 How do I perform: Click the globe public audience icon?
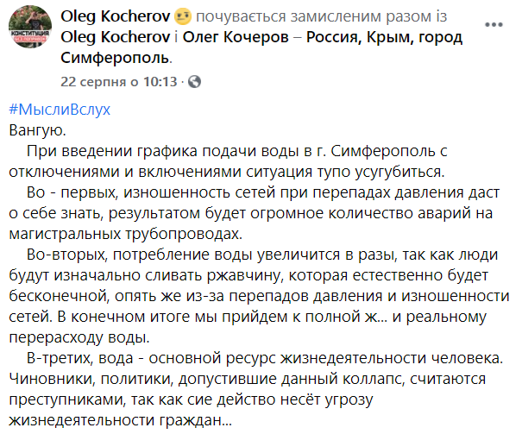[x=194, y=82]
